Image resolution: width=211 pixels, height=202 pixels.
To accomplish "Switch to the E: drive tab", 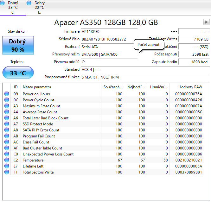I will tap(39, 8).
